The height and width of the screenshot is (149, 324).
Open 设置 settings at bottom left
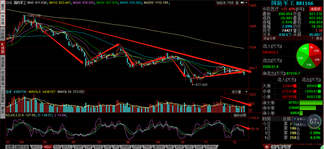point(9,147)
